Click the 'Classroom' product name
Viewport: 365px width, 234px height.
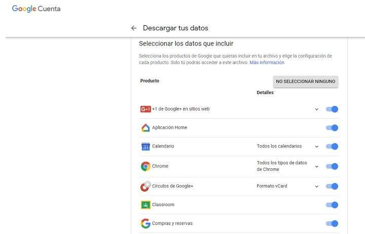pyautogui.click(x=163, y=205)
